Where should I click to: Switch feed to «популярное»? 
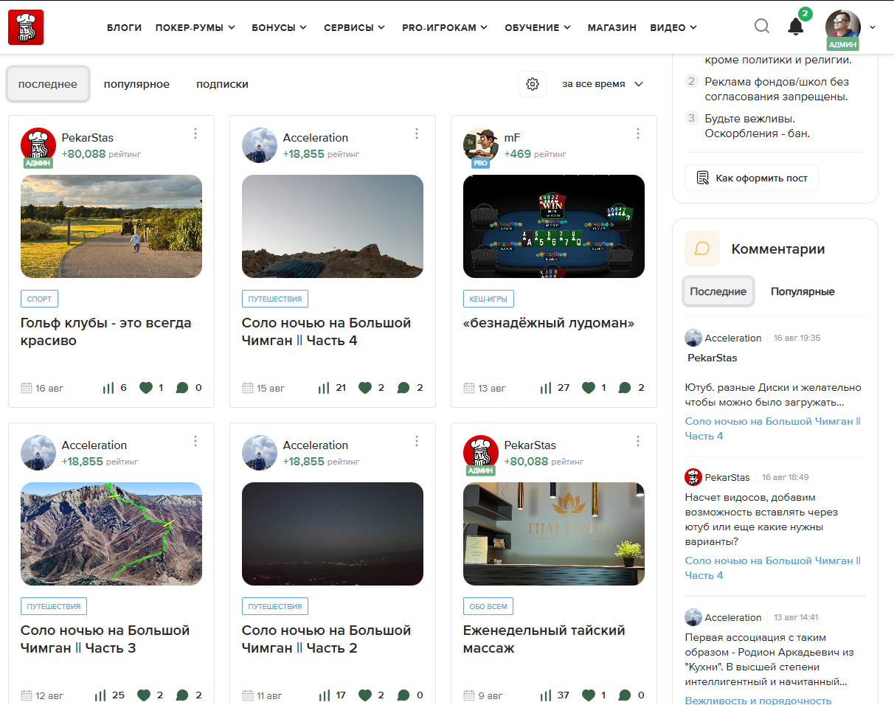click(x=136, y=84)
